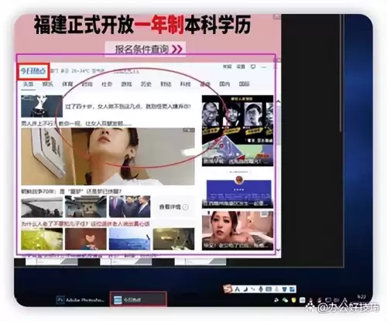Select the 游戏 tab

pos(126,84)
